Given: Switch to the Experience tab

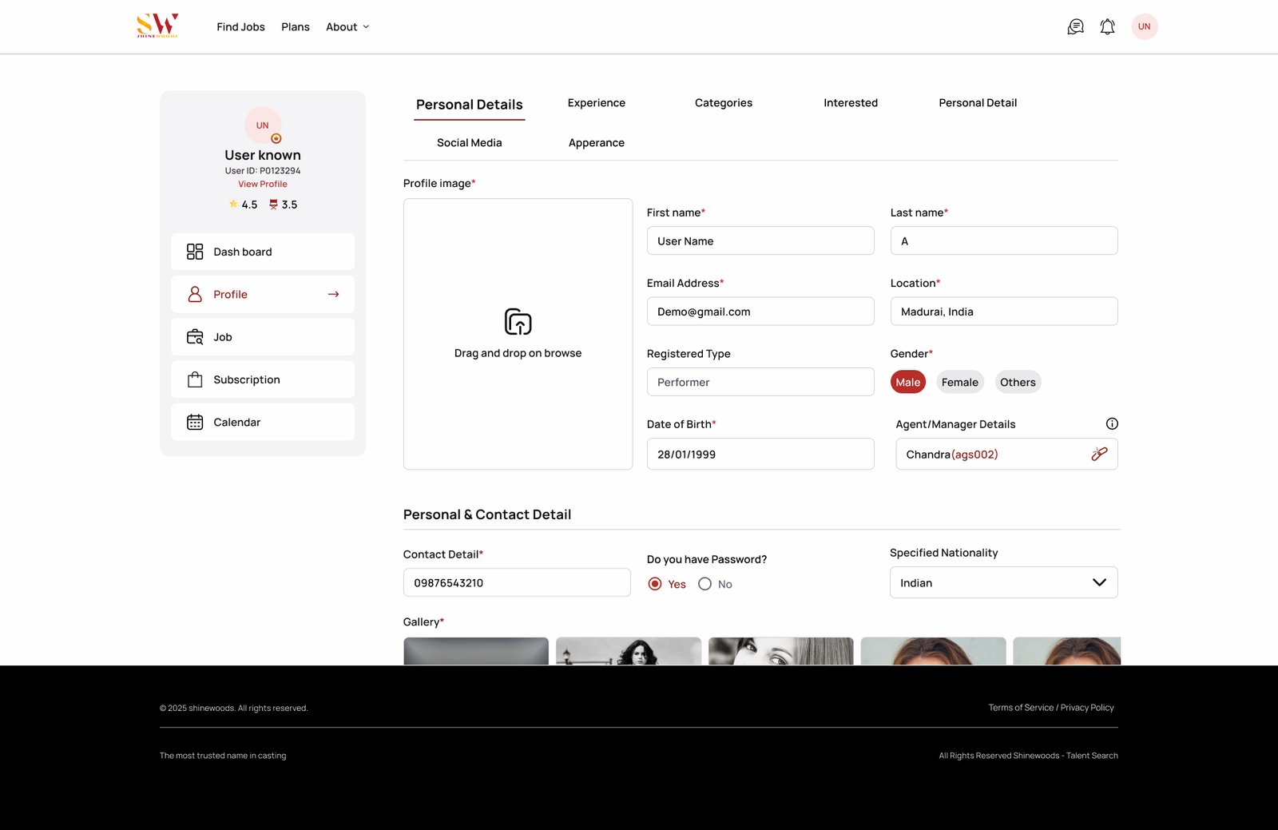Looking at the screenshot, I should click(596, 103).
